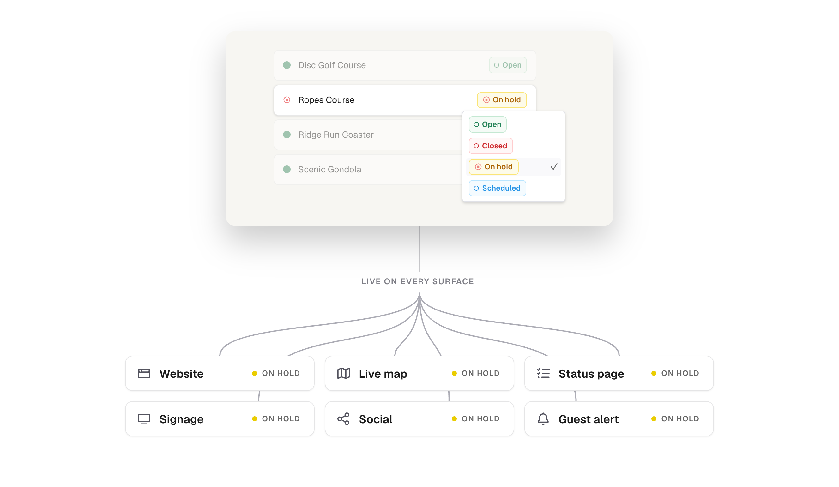Click the checkmark next to On hold option

click(x=554, y=167)
